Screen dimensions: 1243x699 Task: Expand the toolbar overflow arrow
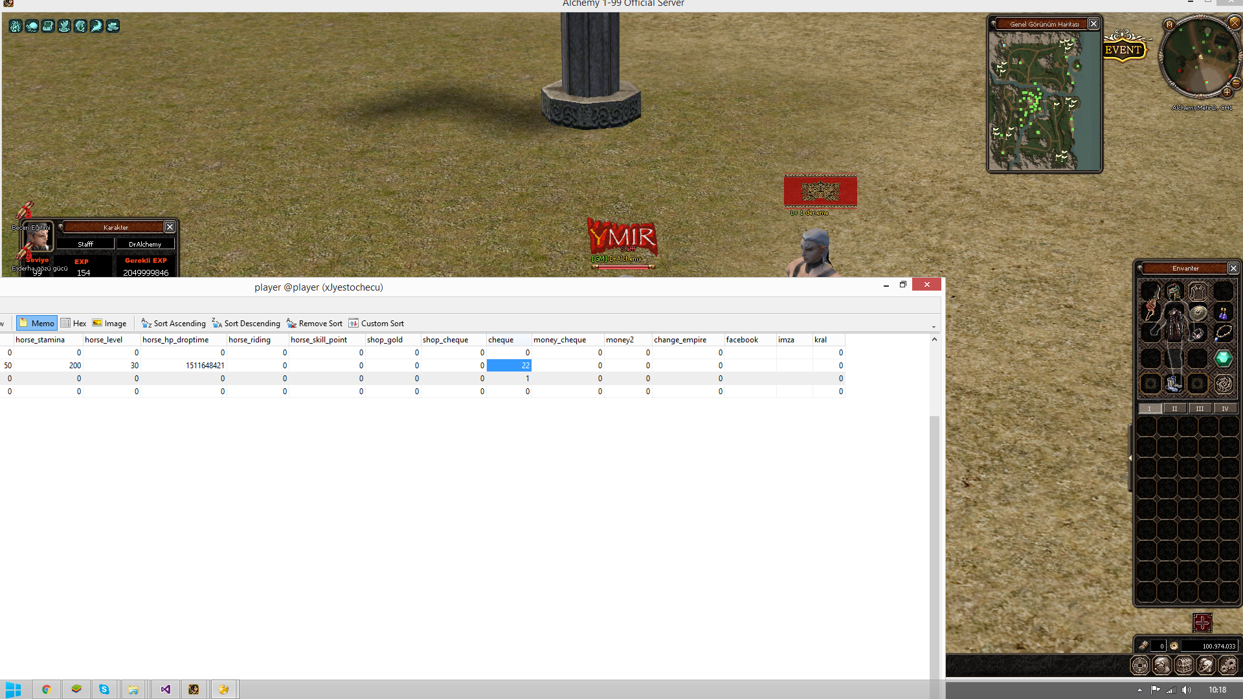click(934, 326)
